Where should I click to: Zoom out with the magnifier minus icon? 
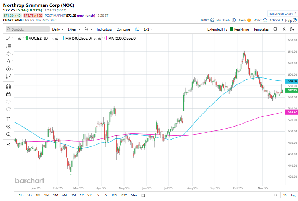click(x=8, y=134)
